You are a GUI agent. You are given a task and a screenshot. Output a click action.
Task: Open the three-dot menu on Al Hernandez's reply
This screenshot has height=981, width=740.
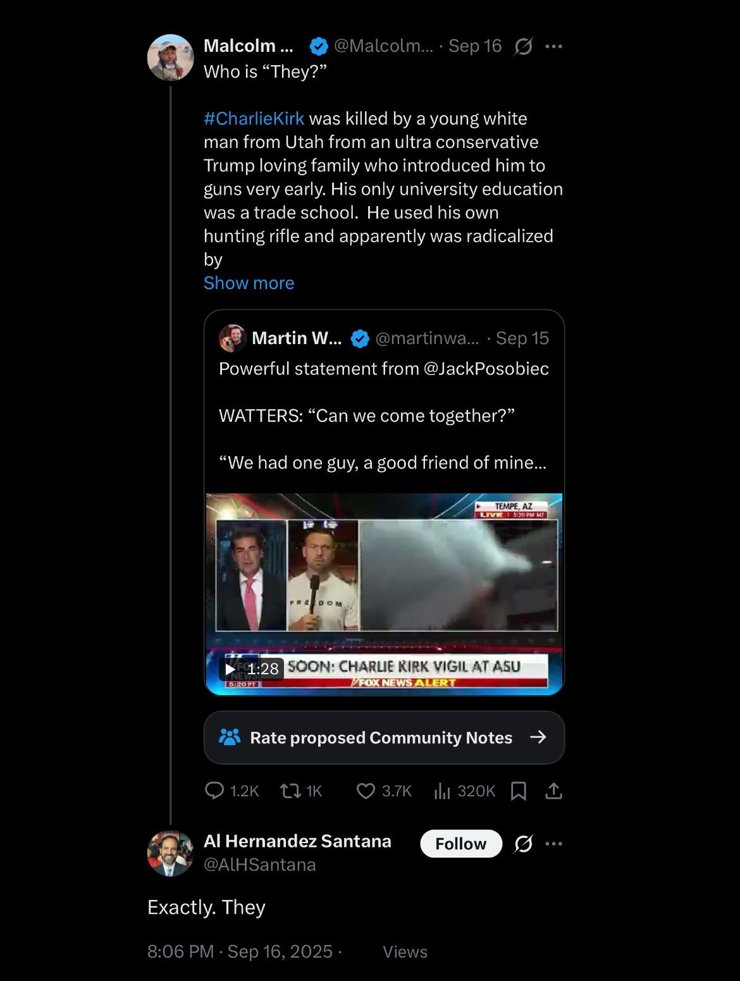point(553,844)
